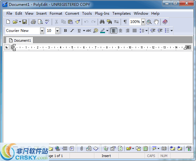Open line spacing options icon
The height and width of the screenshot is (161, 196).
click(142, 31)
